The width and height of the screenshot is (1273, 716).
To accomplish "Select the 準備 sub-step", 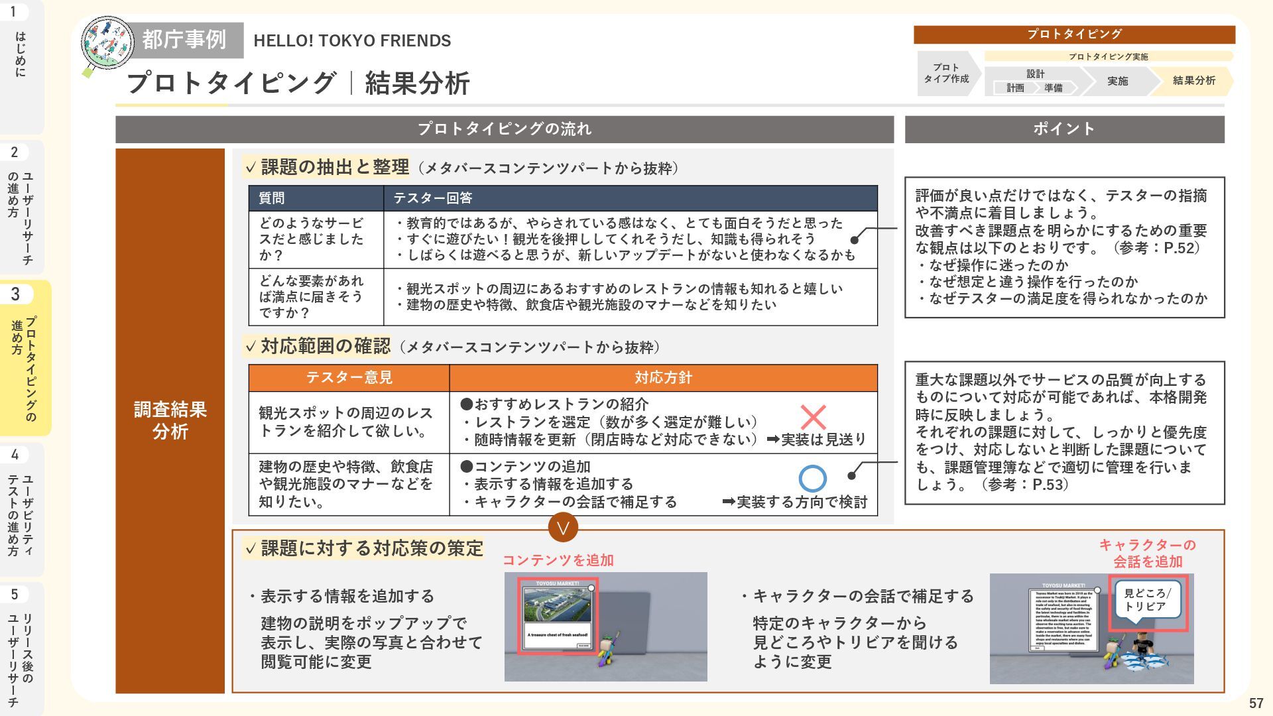I will tap(1054, 88).
